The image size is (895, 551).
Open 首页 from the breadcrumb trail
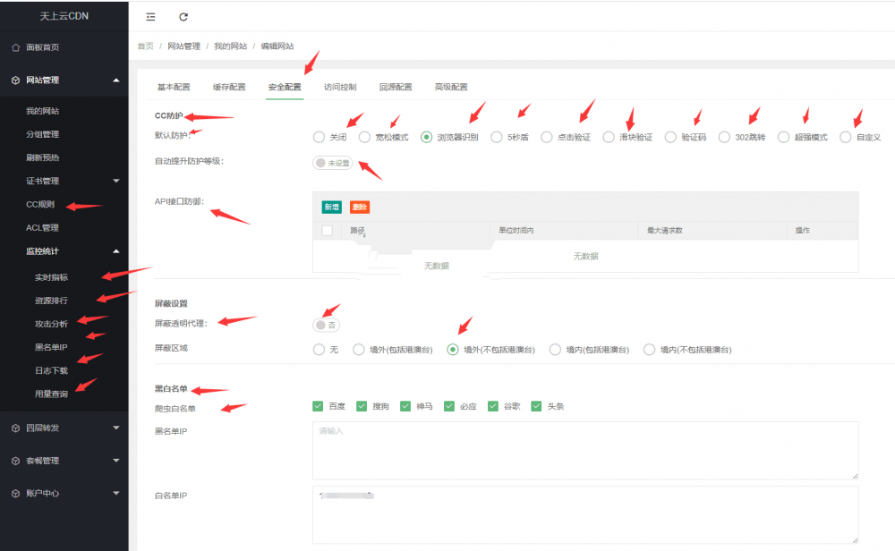pyautogui.click(x=144, y=46)
